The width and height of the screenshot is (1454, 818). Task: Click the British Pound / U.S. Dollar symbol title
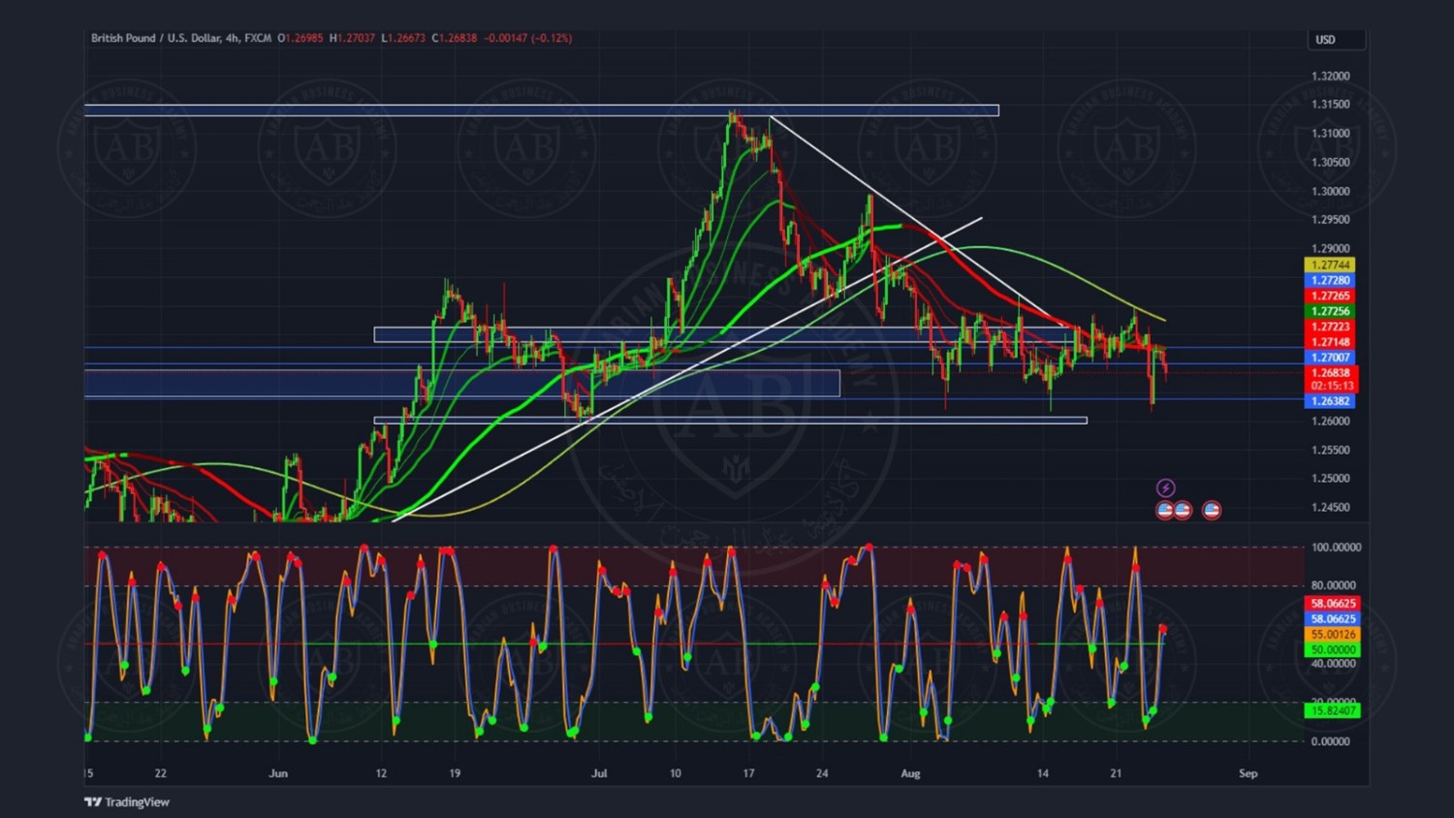click(181, 38)
